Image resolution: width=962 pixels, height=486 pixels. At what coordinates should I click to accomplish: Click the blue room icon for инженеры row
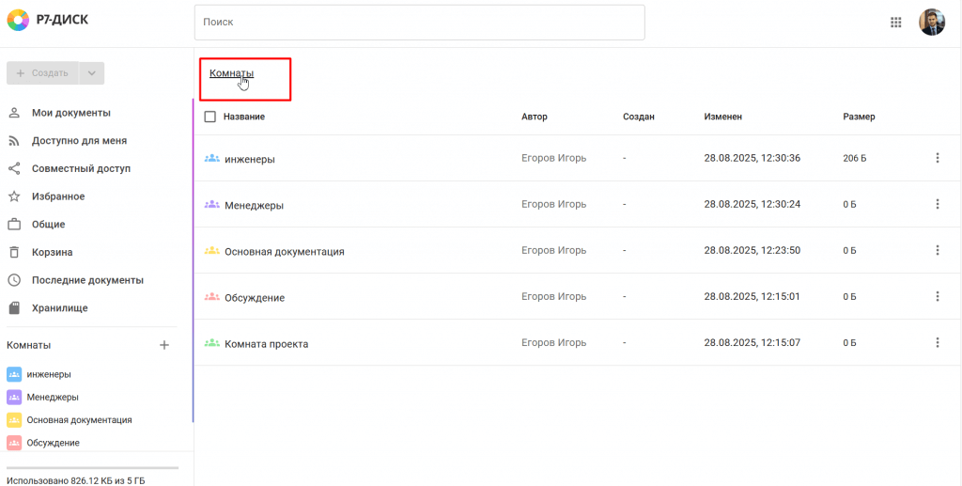[x=211, y=158]
